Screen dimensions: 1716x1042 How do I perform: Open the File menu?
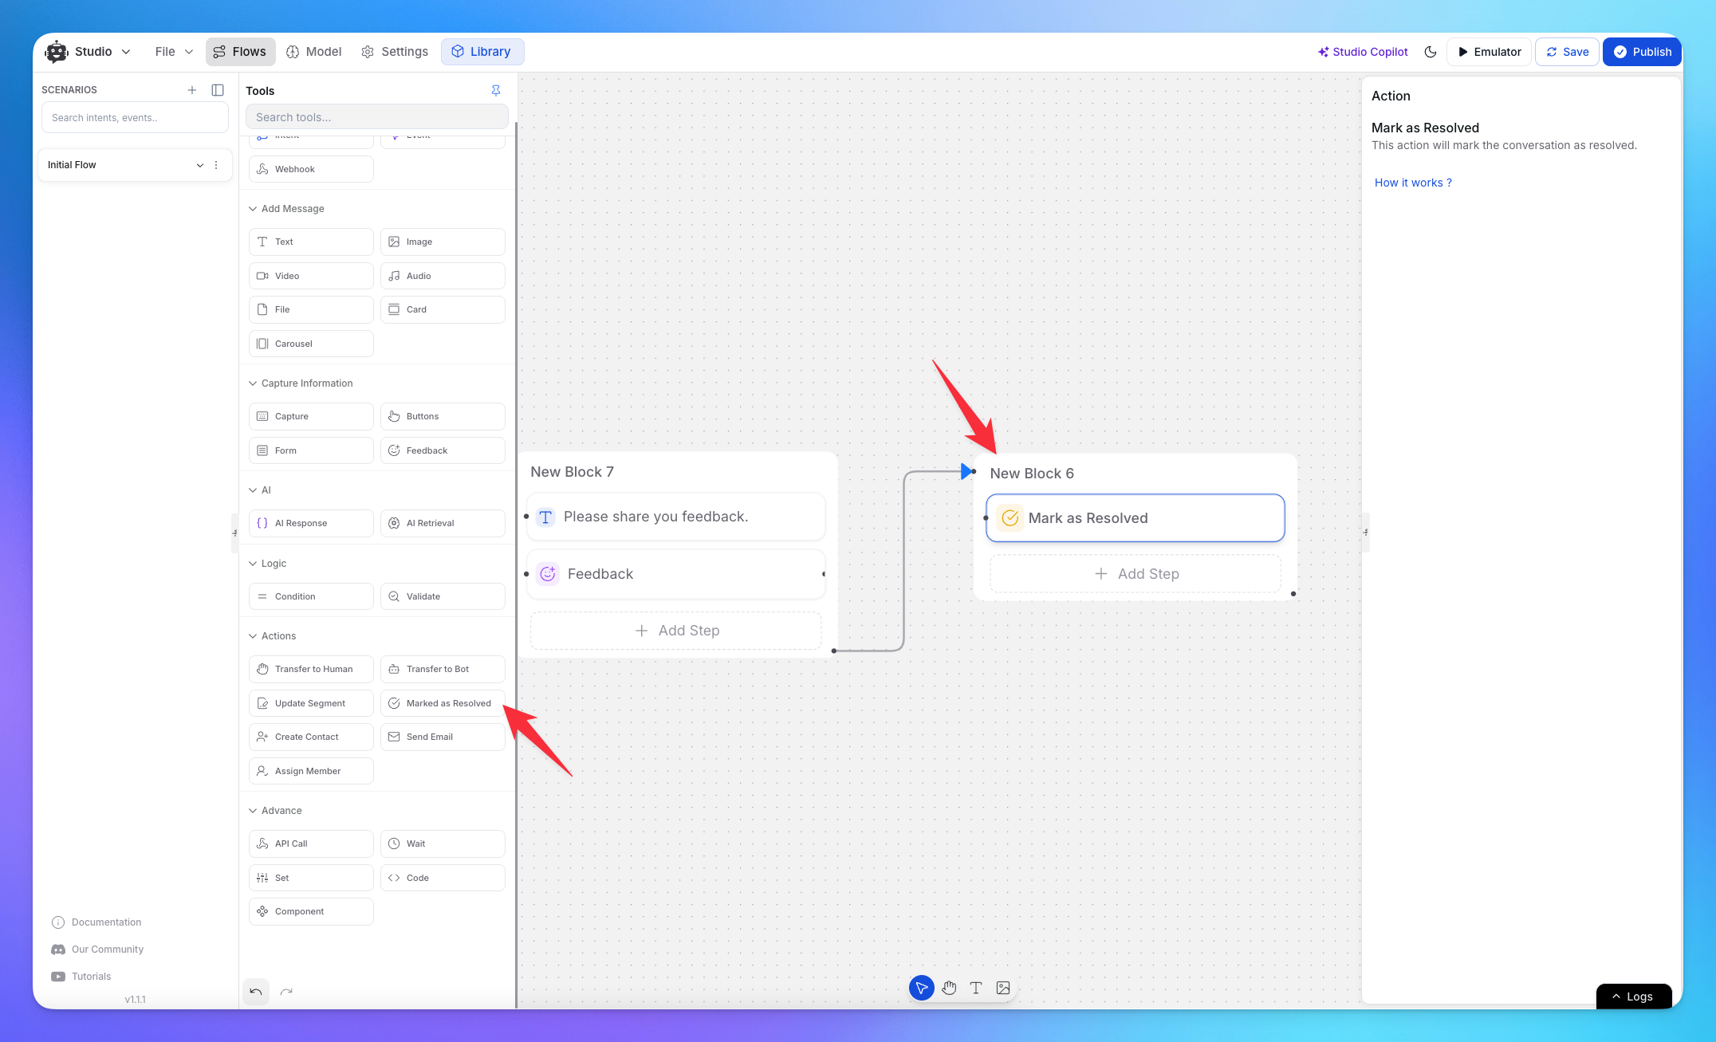pyautogui.click(x=174, y=52)
